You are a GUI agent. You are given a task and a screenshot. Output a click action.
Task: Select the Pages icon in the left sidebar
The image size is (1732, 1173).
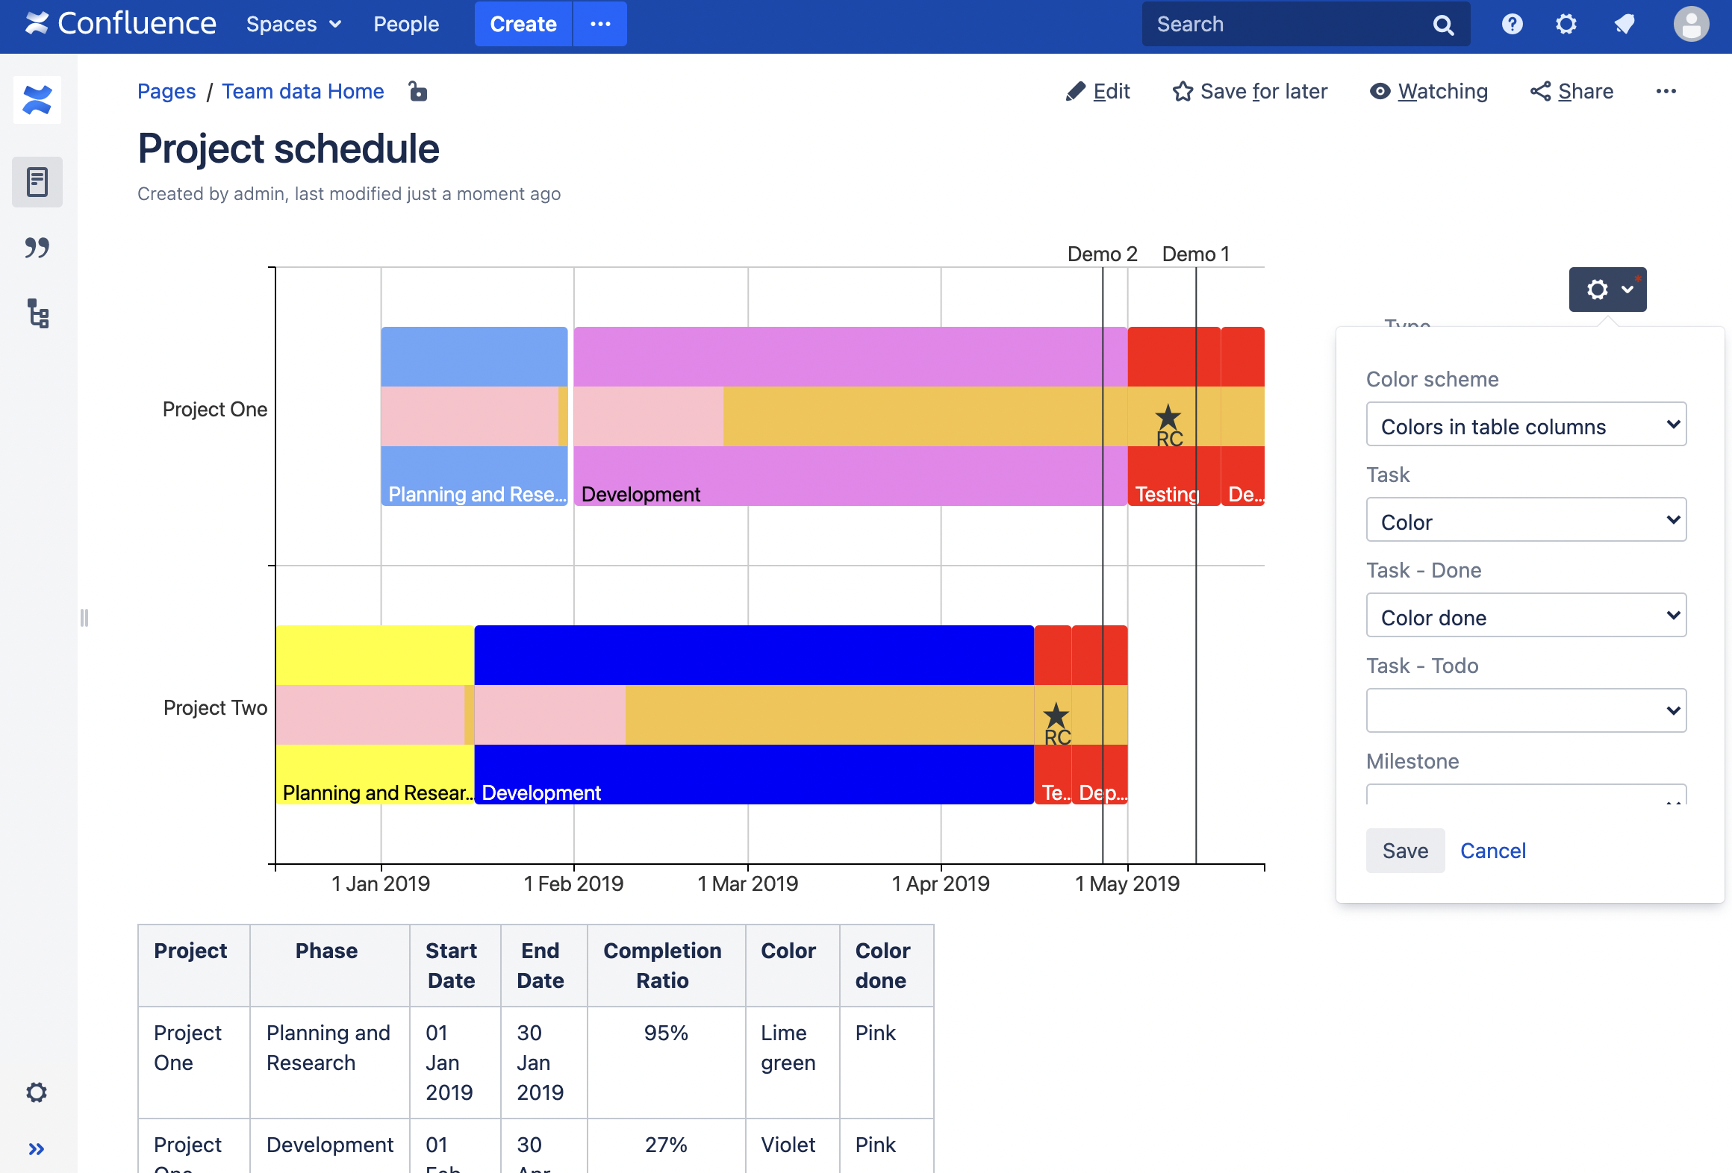coord(37,181)
